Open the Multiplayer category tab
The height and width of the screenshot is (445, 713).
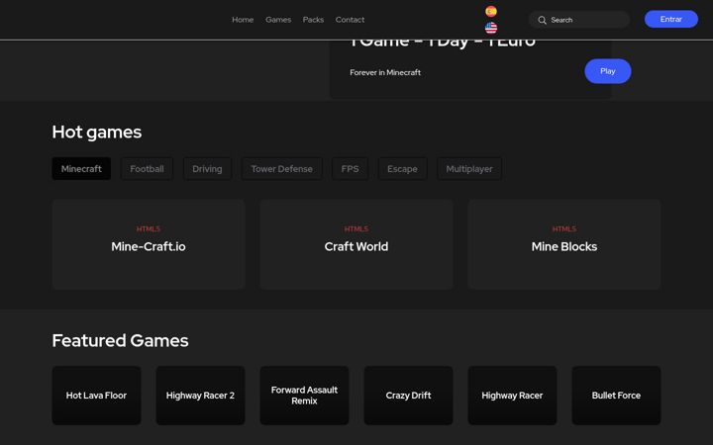[469, 169]
